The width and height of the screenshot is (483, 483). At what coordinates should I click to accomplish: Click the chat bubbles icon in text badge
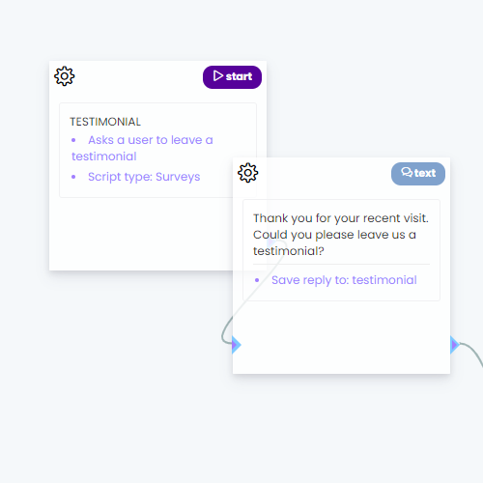pos(407,172)
